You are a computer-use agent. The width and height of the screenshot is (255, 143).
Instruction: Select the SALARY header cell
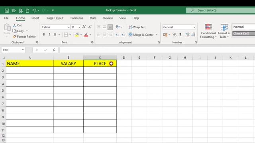pyautogui.click(x=68, y=64)
